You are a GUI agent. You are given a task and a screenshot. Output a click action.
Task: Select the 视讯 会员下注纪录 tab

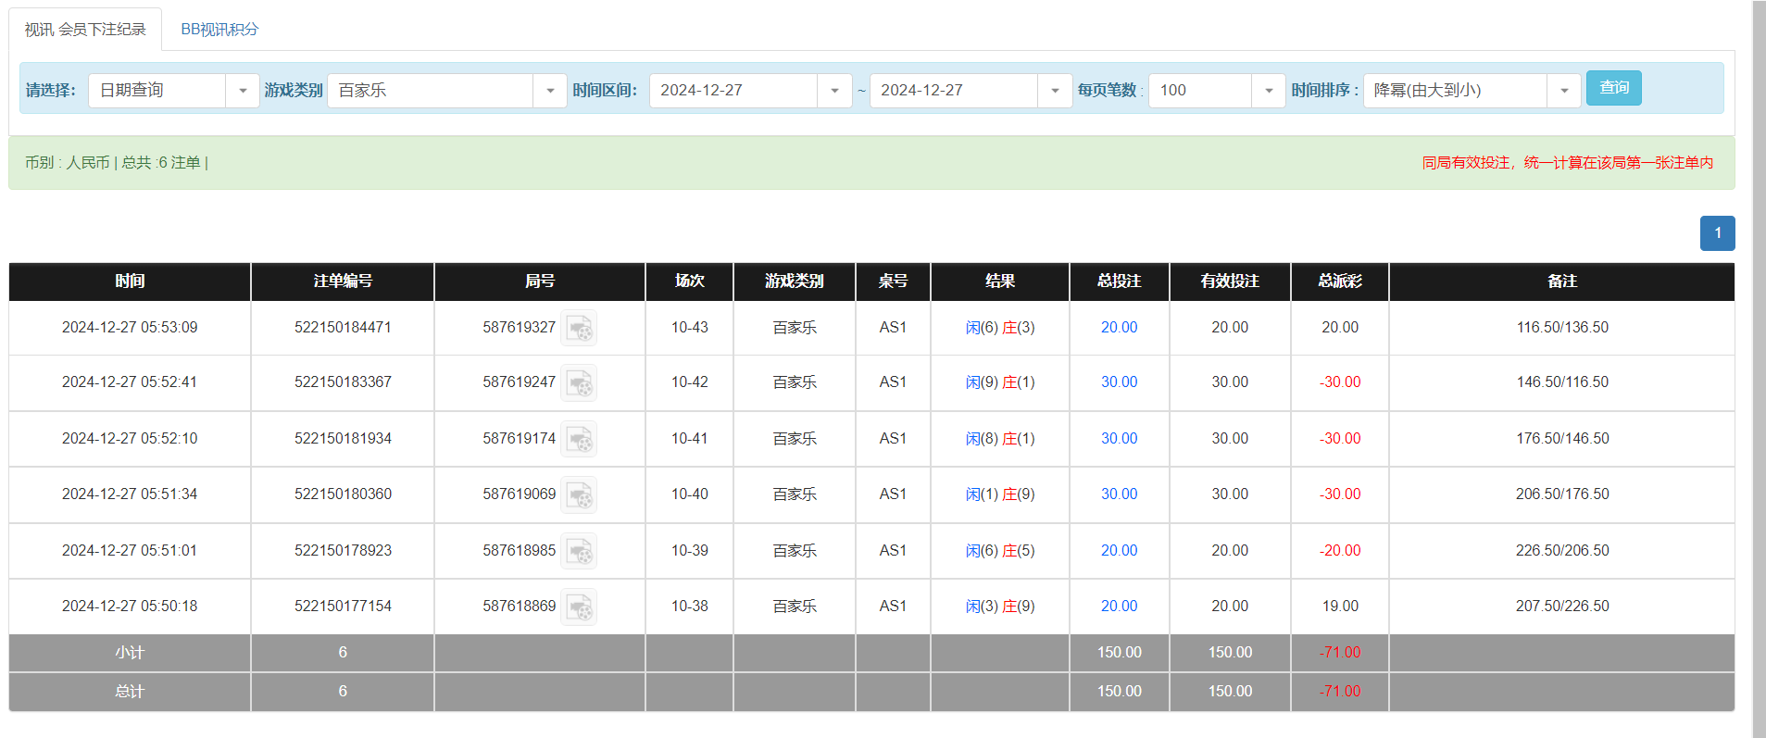(x=85, y=30)
